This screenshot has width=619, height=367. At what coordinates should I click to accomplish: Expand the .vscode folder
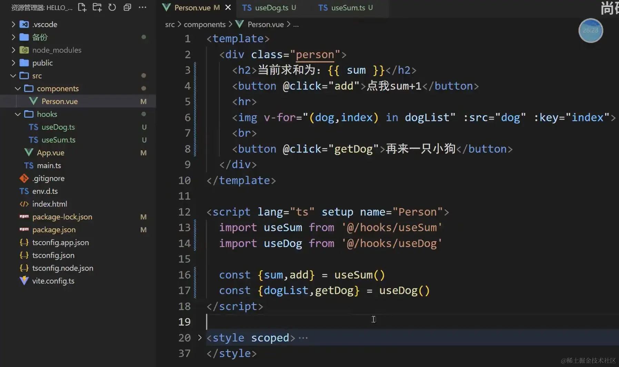pyautogui.click(x=13, y=24)
